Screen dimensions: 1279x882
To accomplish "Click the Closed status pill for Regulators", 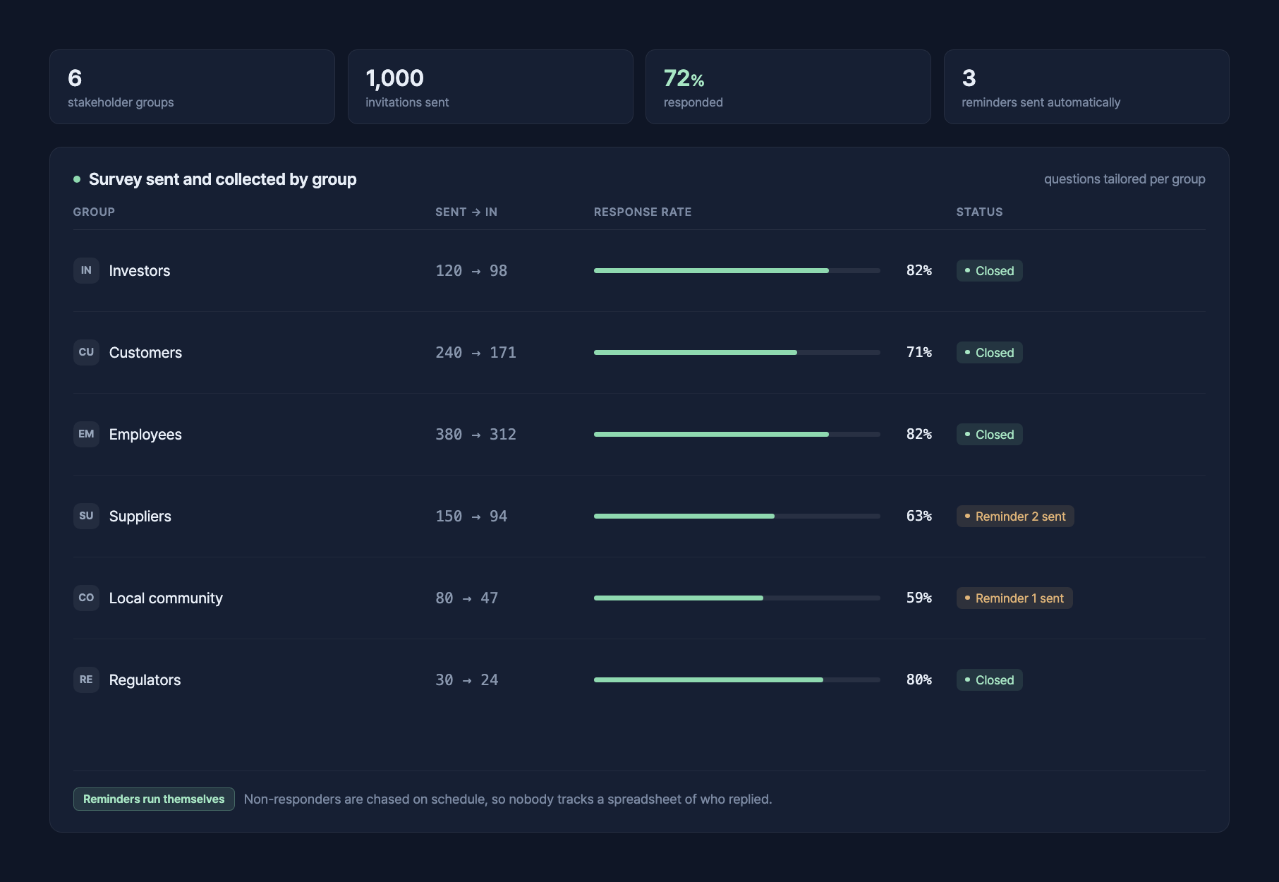I will (989, 680).
